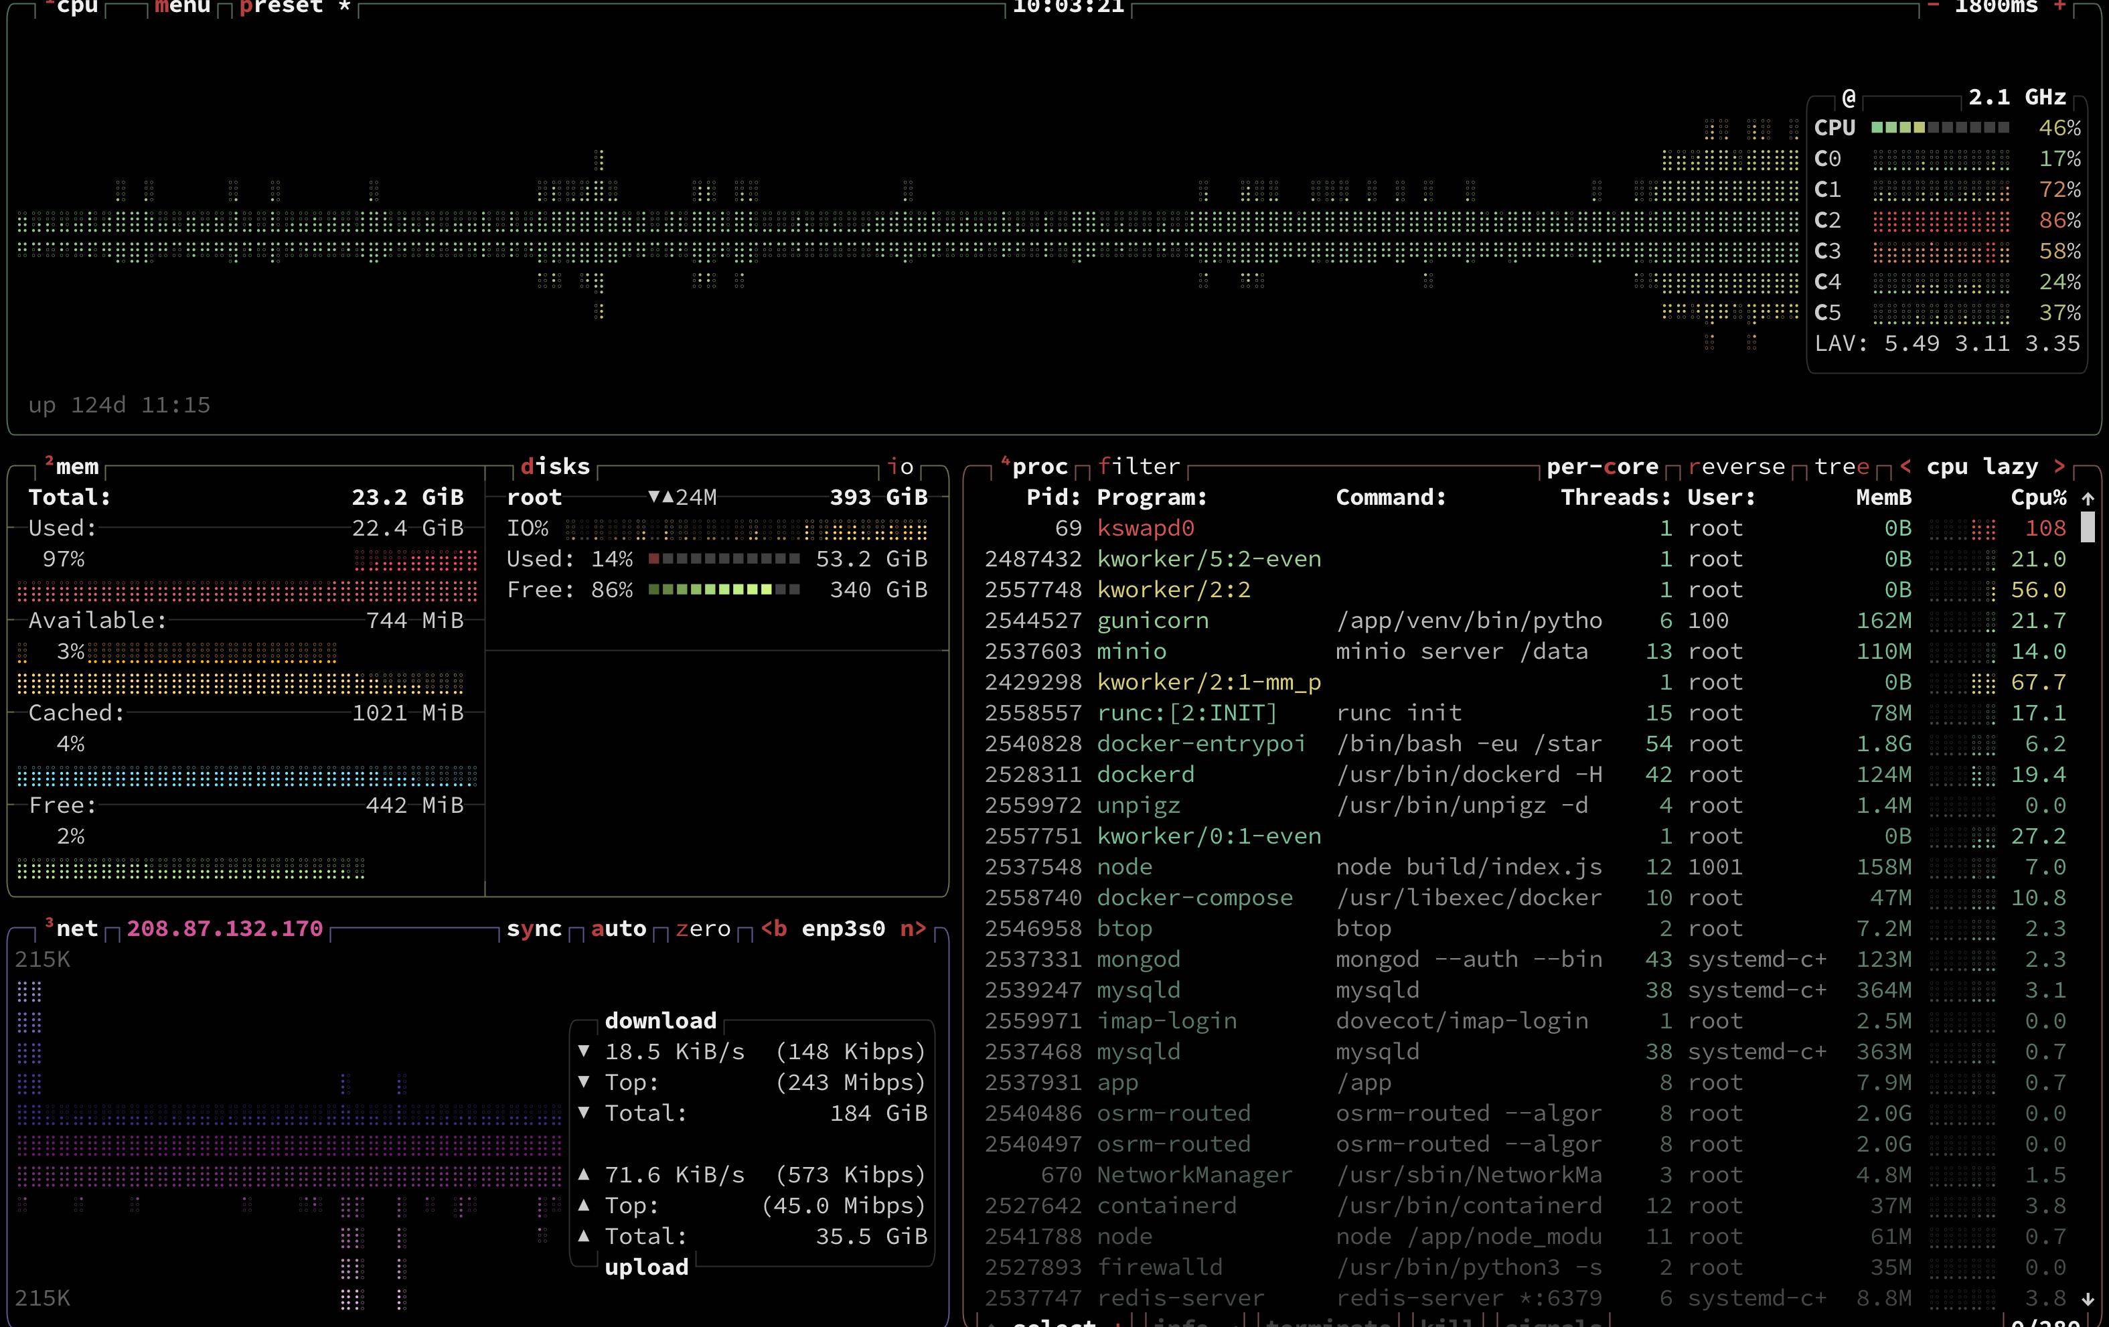This screenshot has height=1327, width=2109.
Task: Click the Program: column header
Action: pos(1153,497)
